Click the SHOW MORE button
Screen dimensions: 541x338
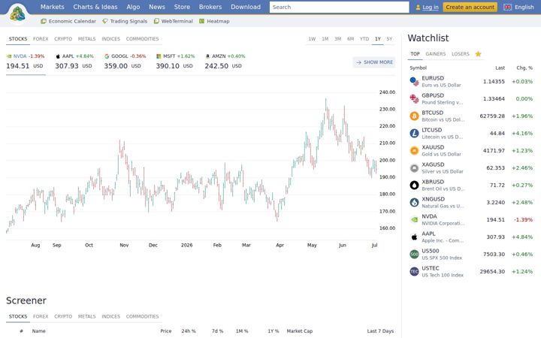374,62
